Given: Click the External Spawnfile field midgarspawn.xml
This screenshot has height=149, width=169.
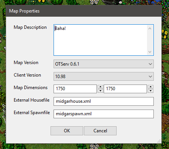Looking at the screenshot, I should click(x=104, y=114).
